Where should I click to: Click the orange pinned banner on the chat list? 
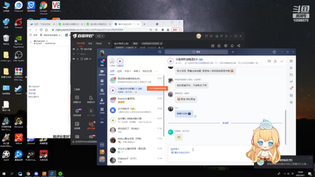[x=157, y=88]
